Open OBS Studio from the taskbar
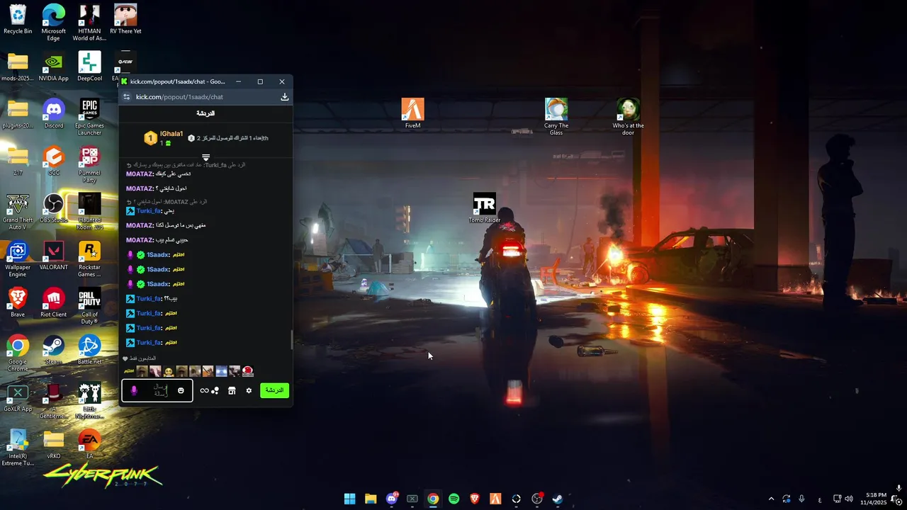Image resolution: width=907 pixels, height=510 pixels. coord(537,499)
